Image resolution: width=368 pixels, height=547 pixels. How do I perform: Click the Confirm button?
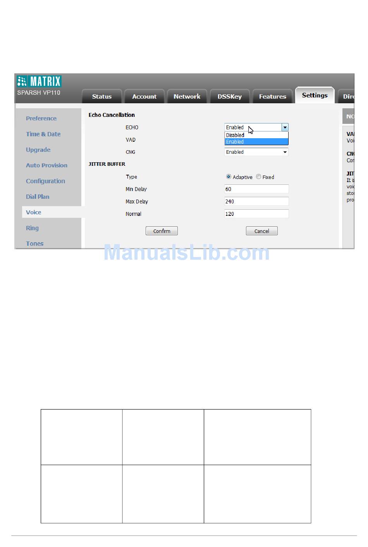coord(162,231)
